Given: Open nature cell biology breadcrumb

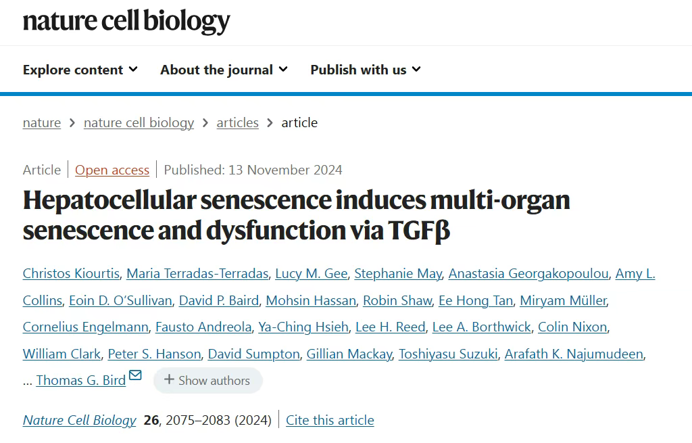Looking at the screenshot, I should tap(139, 122).
